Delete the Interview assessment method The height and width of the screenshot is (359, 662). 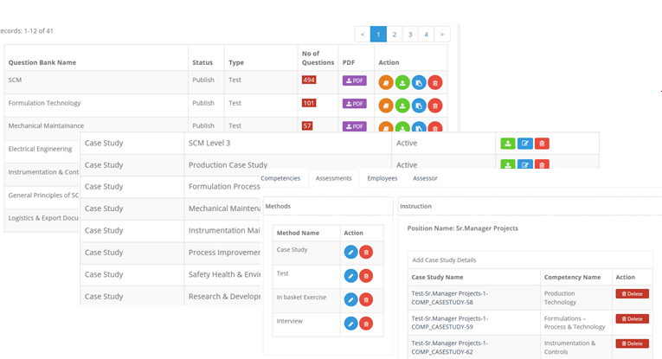[x=366, y=323]
